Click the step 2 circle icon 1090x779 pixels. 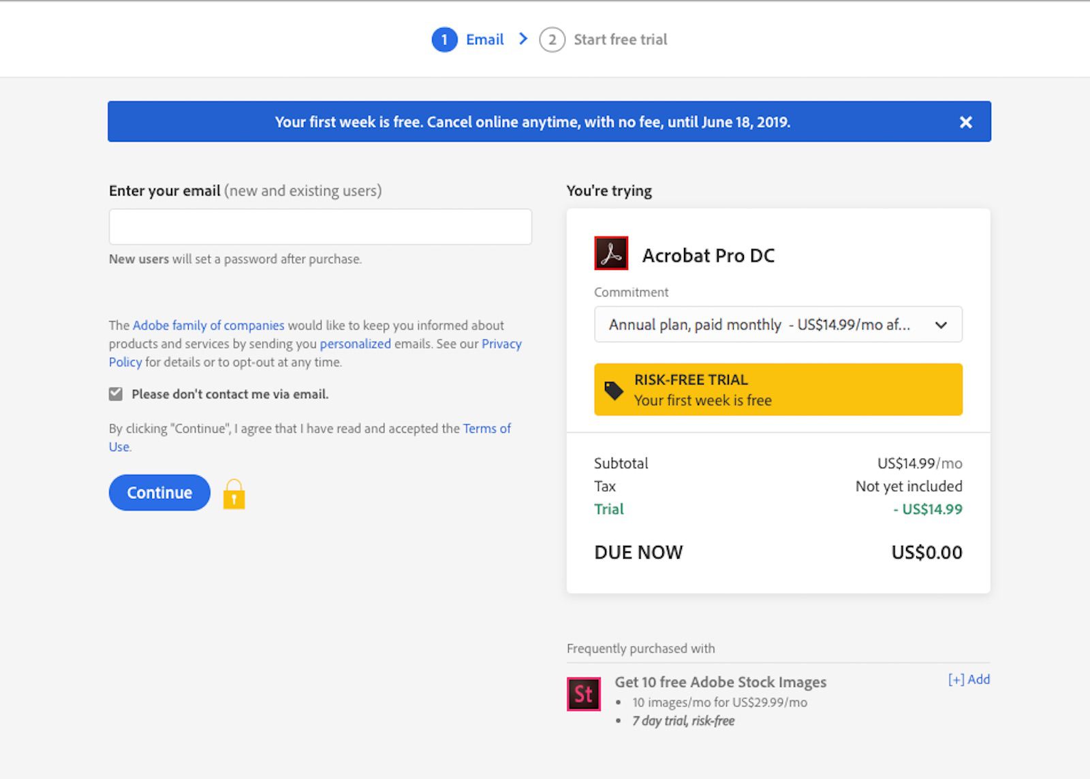click(552, 40)
